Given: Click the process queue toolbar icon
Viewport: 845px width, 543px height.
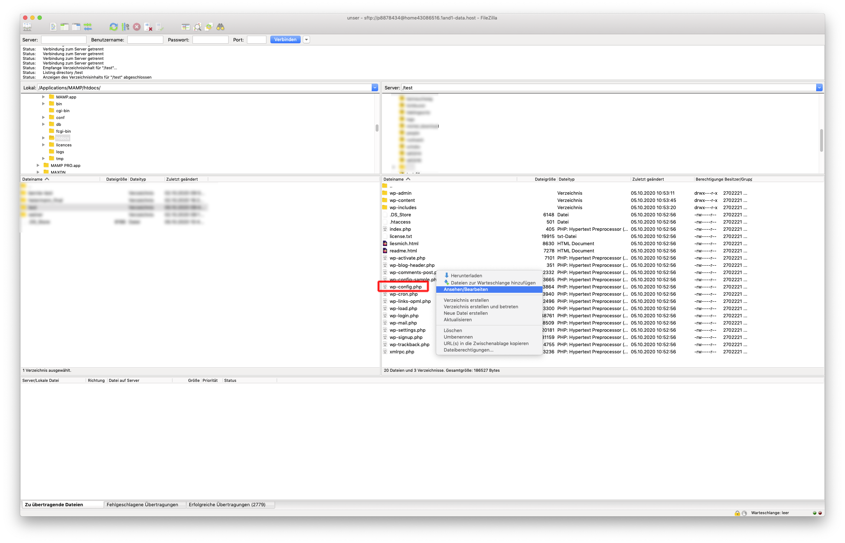Looking at the screenshot, I should [125, 27].
